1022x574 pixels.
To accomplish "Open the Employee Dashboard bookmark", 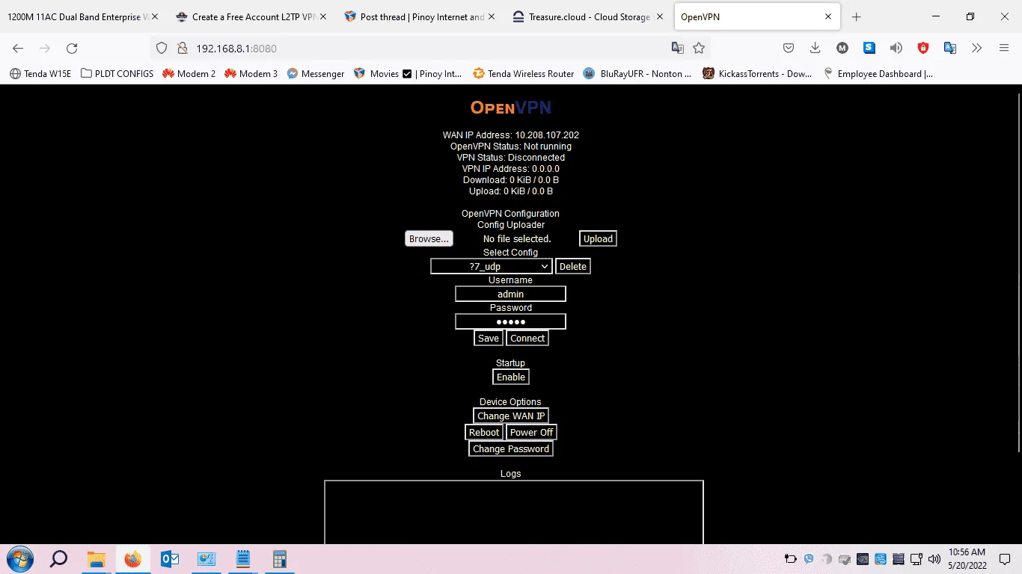I will (878, 74).
